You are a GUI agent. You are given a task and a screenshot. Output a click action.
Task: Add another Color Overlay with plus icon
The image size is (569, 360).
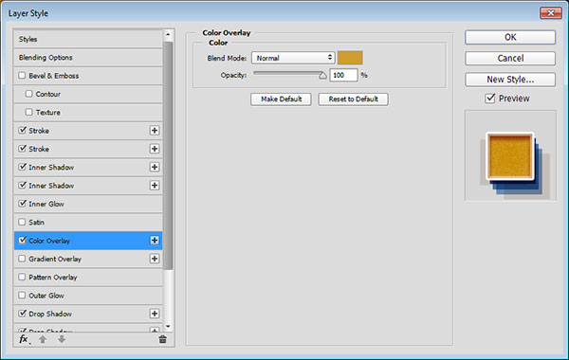155,241
